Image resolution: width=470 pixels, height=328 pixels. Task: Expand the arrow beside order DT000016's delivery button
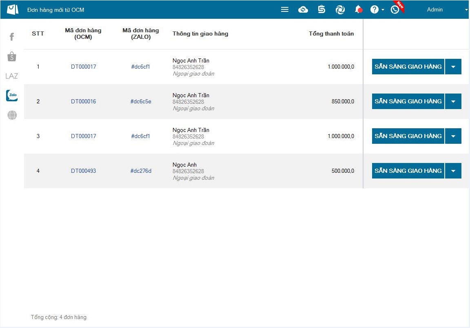point(453,101)
